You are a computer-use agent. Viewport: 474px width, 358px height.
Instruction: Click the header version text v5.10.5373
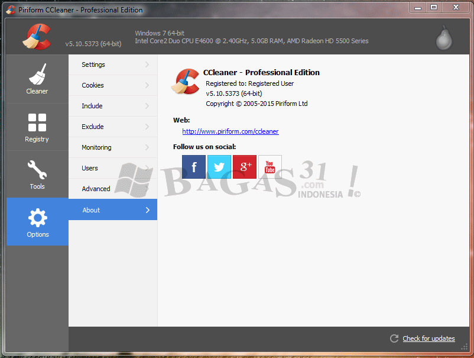pos(93,44)
